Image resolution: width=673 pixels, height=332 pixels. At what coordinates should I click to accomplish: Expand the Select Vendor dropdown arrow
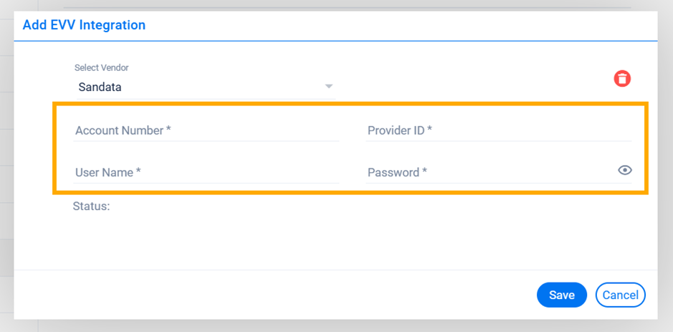coord(329,87)
